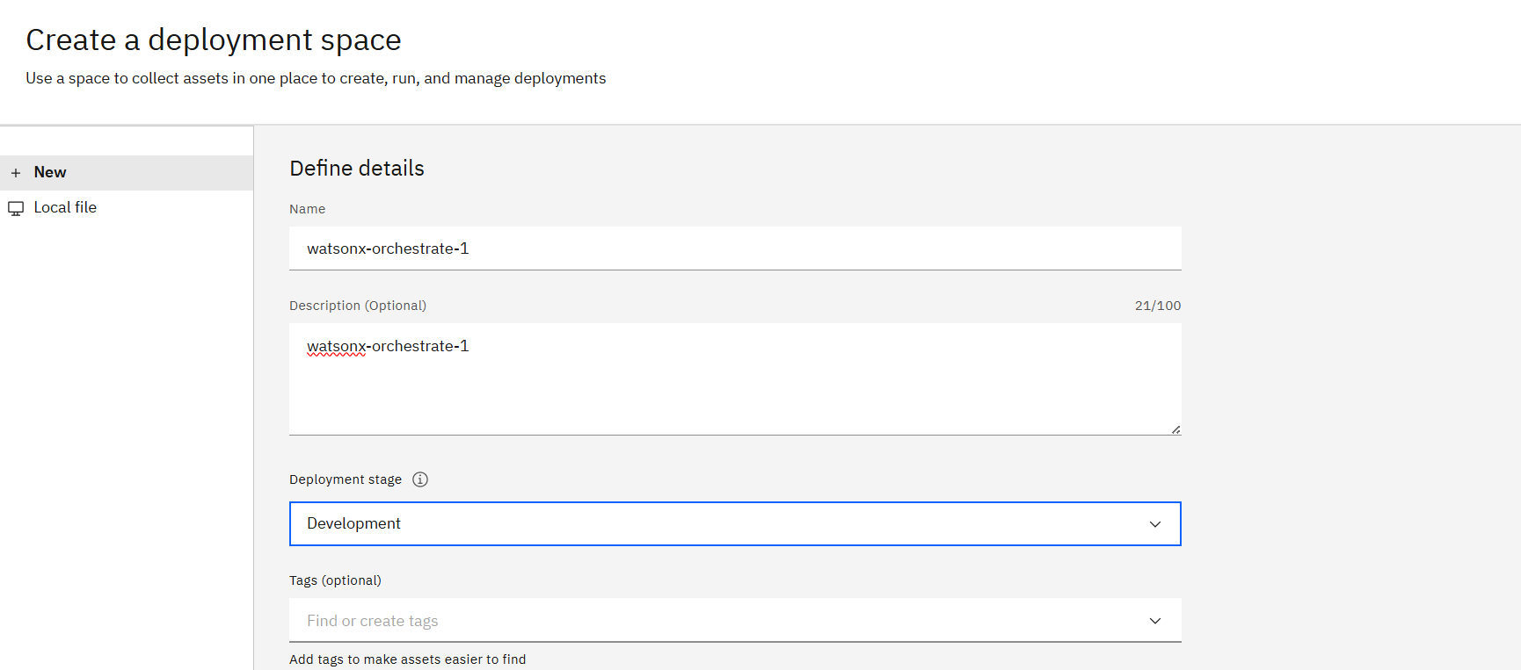The width and height of the screenshot is (1521, 670).
Task: Click into the Description text area
Action: (735, 379)
